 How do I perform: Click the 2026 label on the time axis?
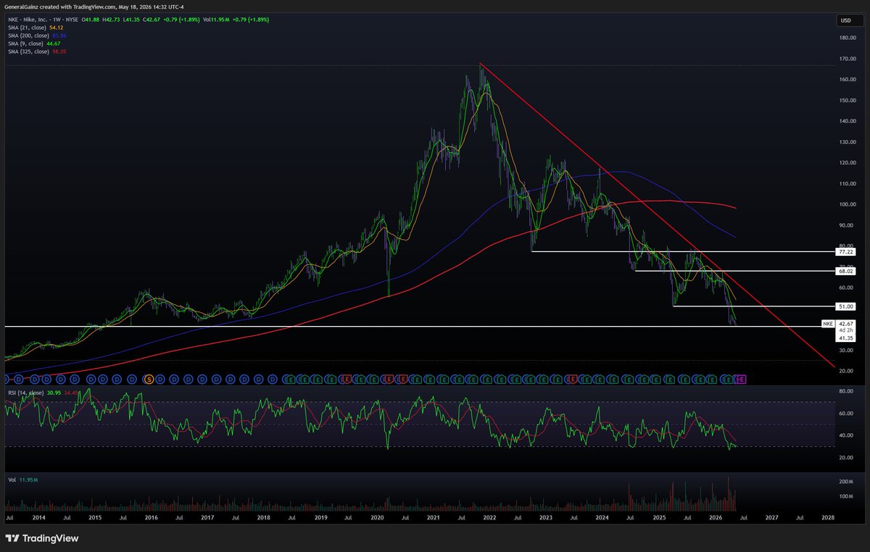715,518
